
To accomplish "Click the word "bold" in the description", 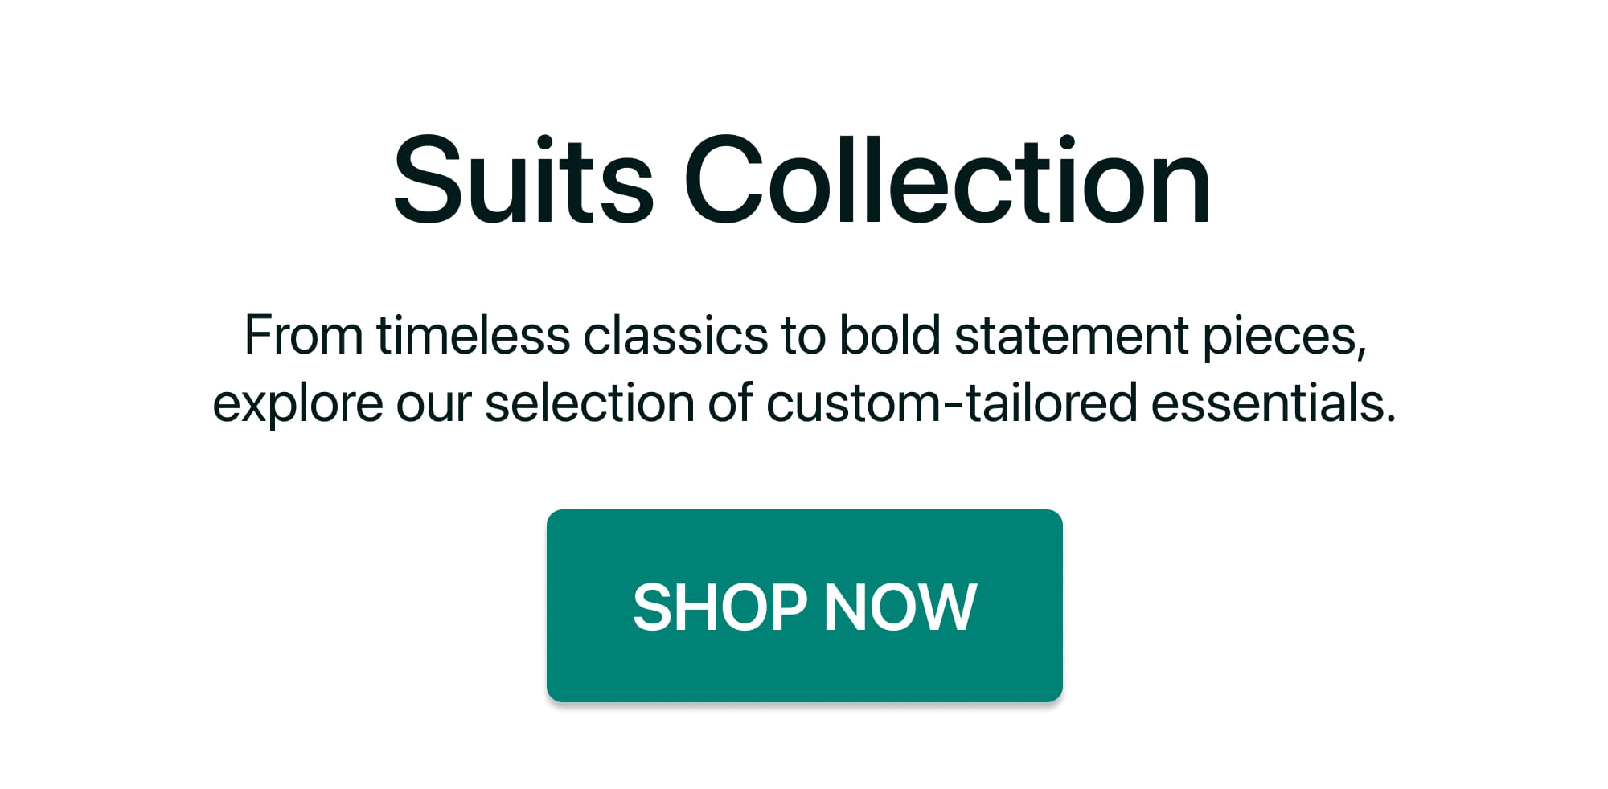I will click(889, 334).
